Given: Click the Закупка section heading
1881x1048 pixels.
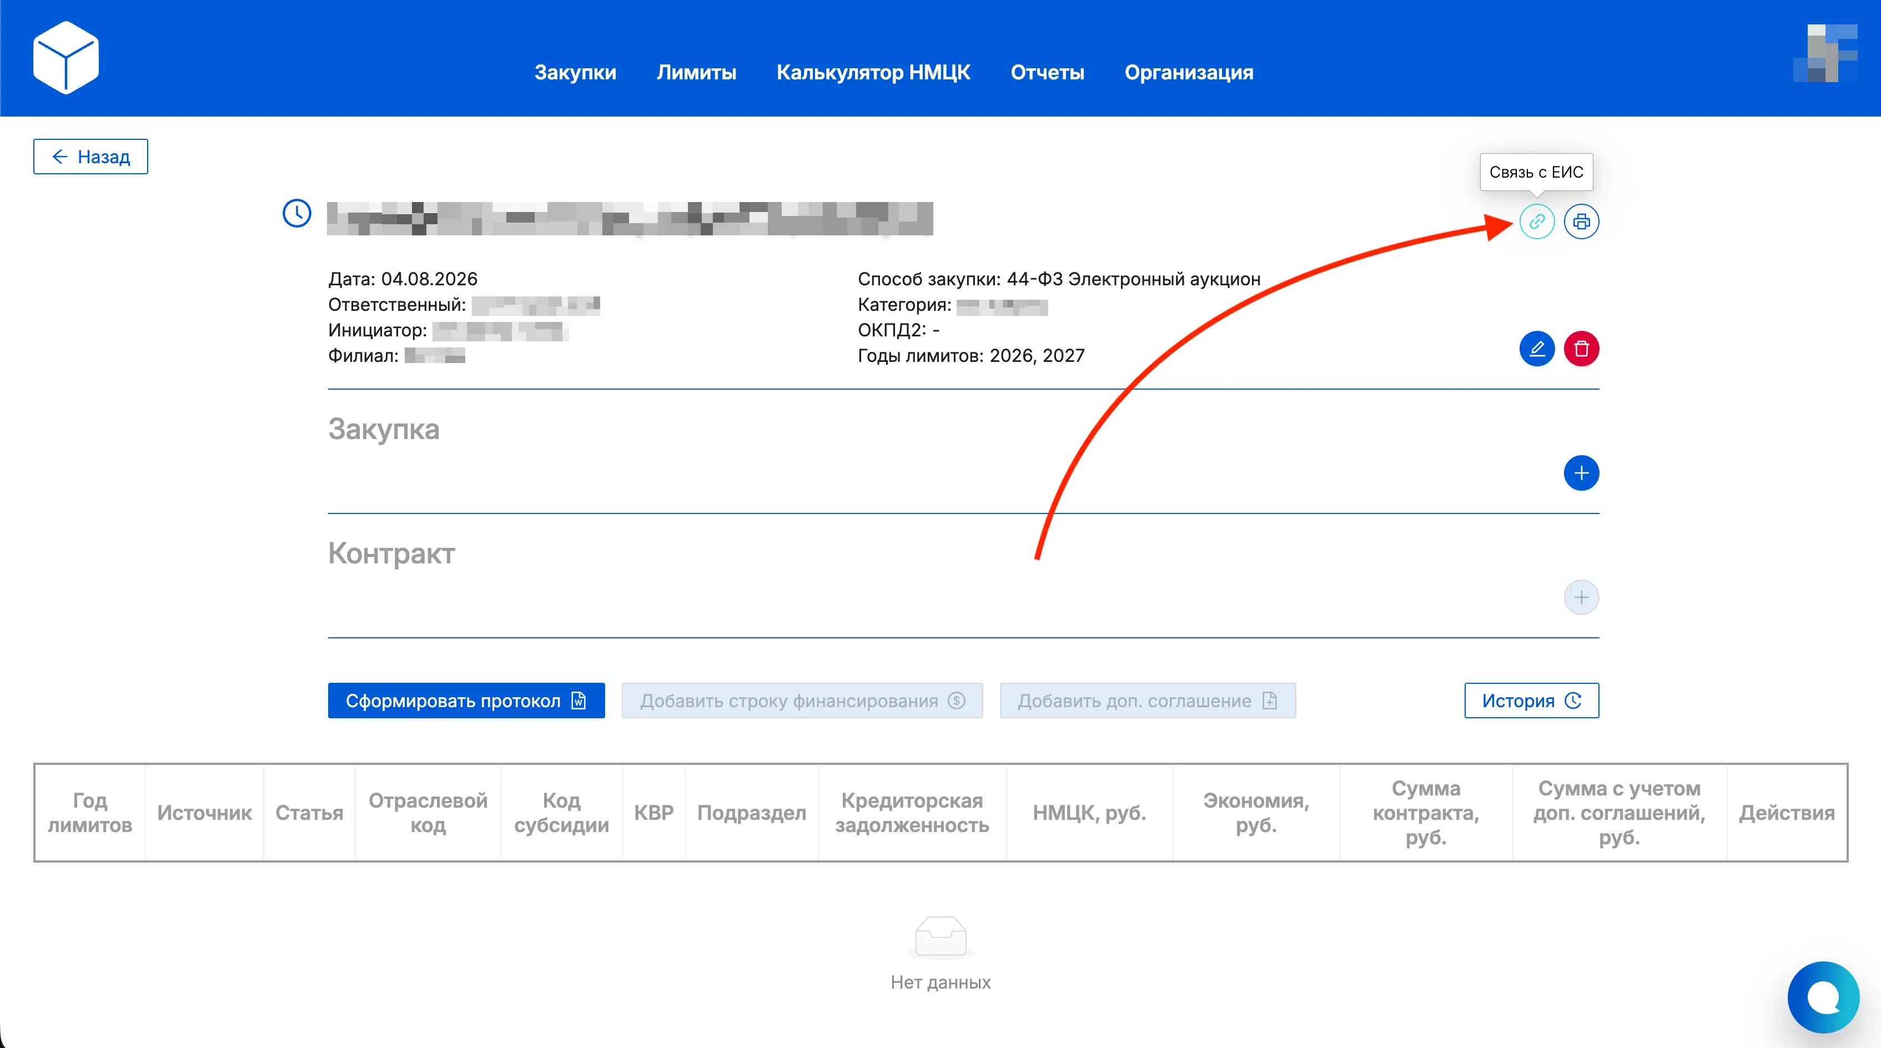Looking at the screenshot, I should (383, 429).
